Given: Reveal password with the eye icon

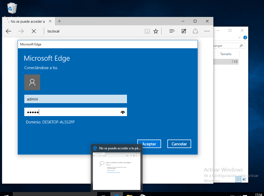Looking at the screenshot, I should tap(123, 112).
